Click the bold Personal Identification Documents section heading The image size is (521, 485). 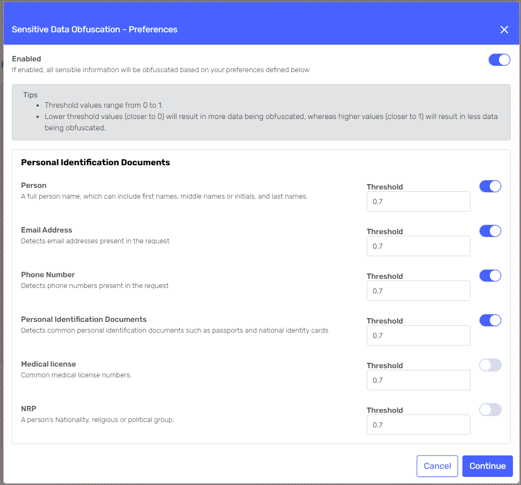tap(95, 162)
